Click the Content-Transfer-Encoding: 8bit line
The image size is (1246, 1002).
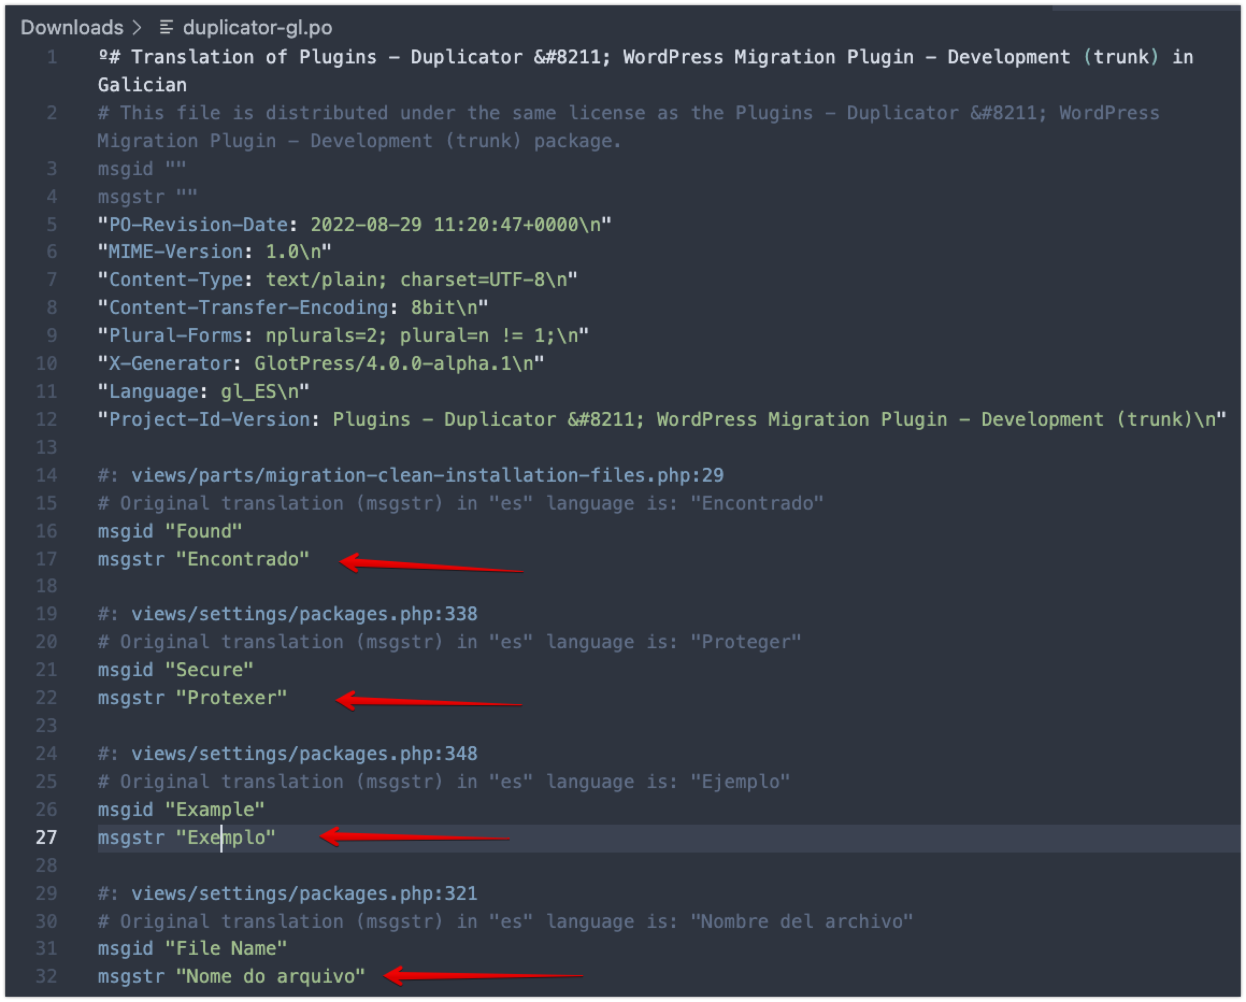293,307
